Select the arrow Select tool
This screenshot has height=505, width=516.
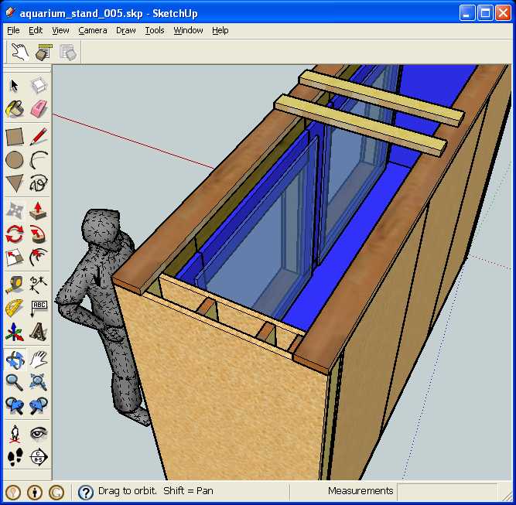tap(15, 85)
